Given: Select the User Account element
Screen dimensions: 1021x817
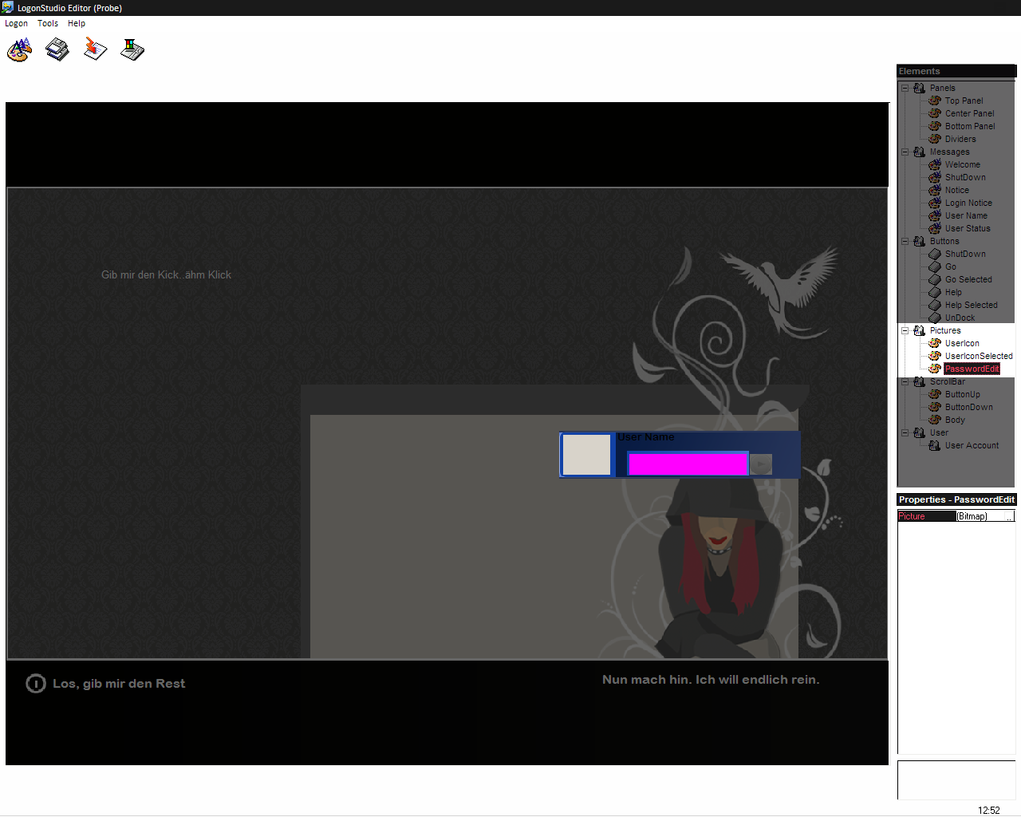Looking at the screenshot, I should pos(972,445).
